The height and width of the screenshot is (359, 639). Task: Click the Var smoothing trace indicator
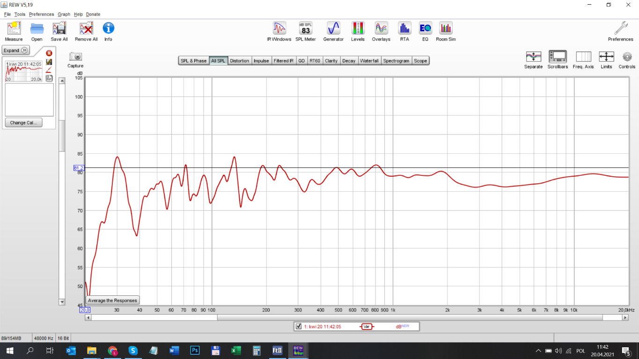(367, 326)
